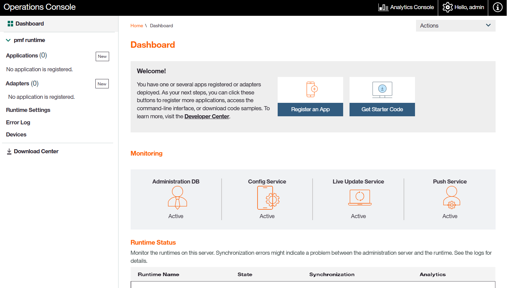
Task: Click the Get Starter Code monitor icon
Action: [x=382, y=90]
